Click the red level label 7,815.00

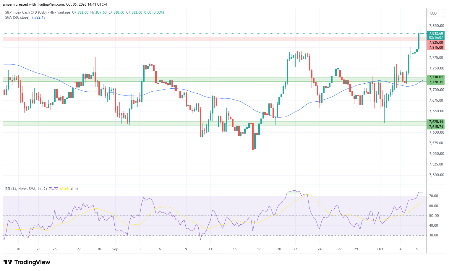tap(436, 48)
